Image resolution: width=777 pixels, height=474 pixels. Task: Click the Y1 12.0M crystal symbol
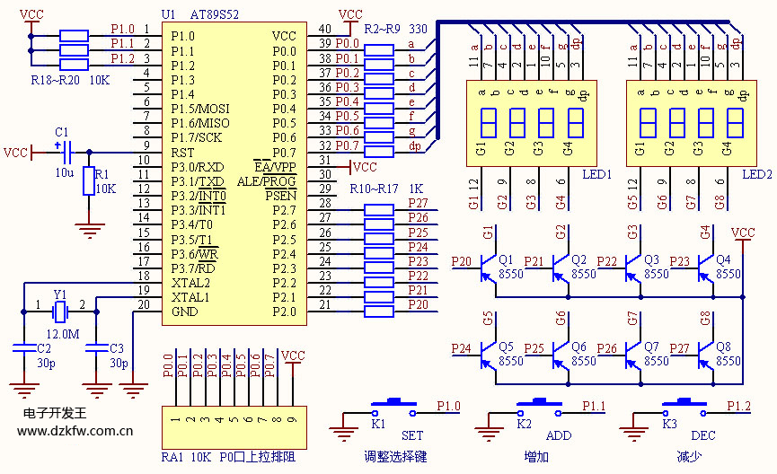click(59, 312)
